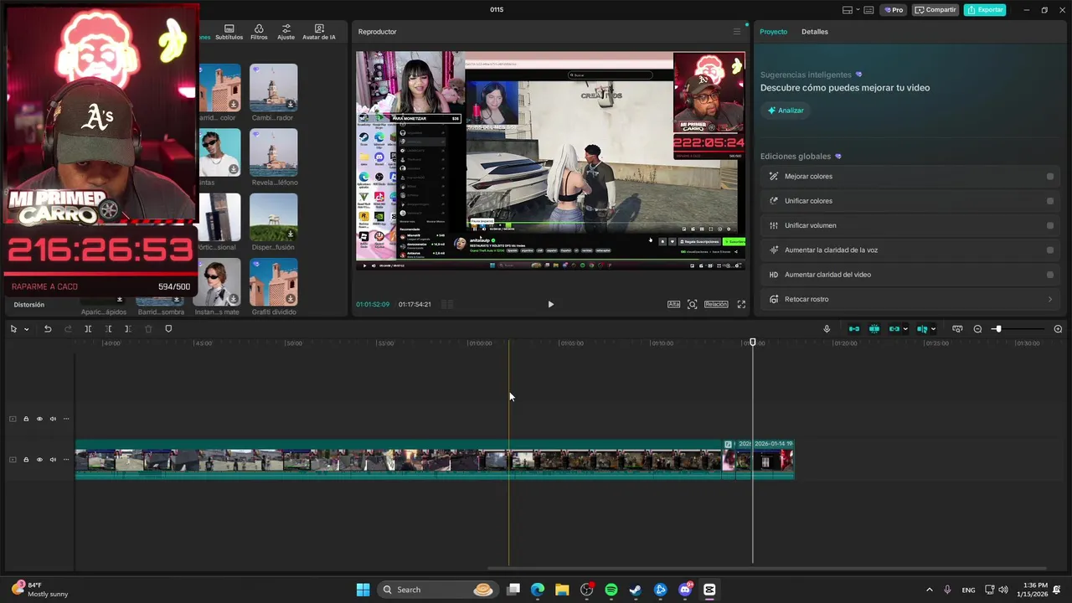The image size is (1072, 603).
Task: Enable Aumentar claridad del video checkbox
Action: point(1050,275)
